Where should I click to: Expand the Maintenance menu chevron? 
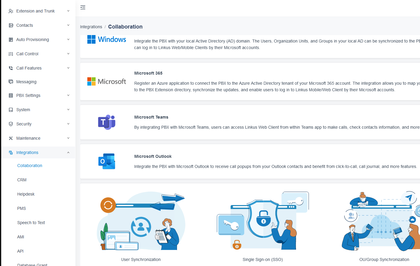tap(68, 138)
